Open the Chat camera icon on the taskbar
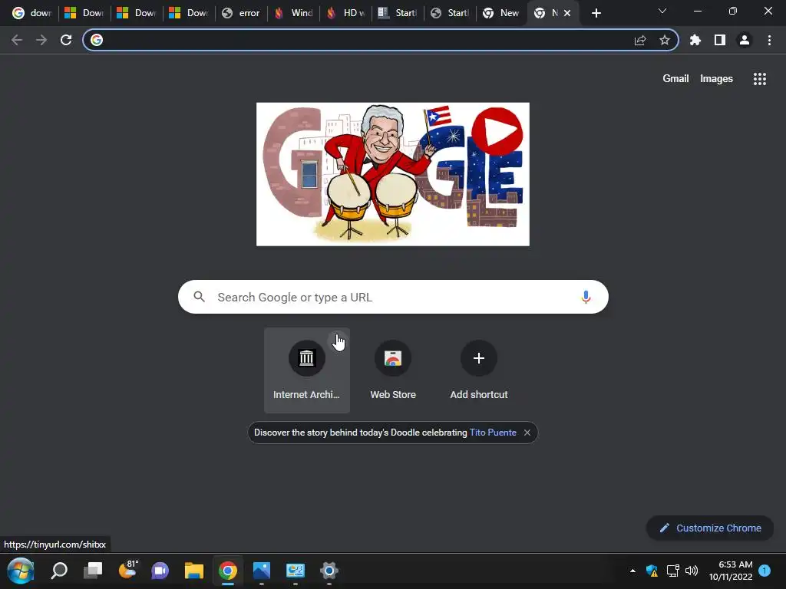 [160, 571]
